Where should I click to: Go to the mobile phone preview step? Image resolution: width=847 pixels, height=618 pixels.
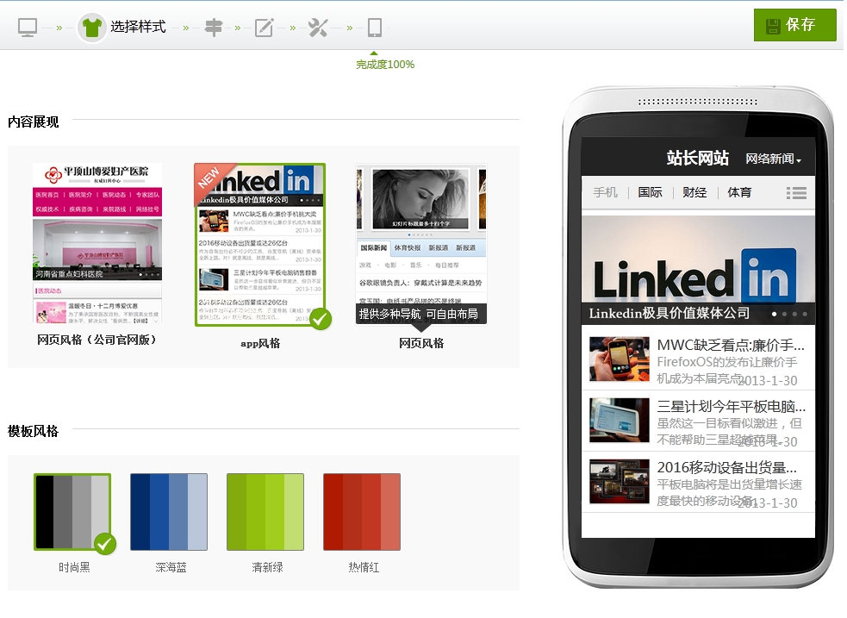374,28
